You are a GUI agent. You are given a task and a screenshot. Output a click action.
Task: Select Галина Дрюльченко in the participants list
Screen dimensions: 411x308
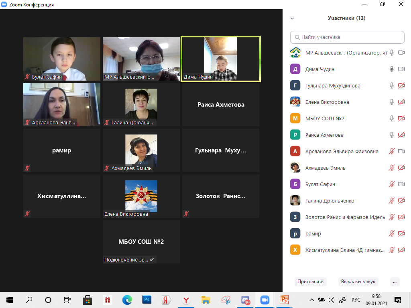tap(330, 201)
